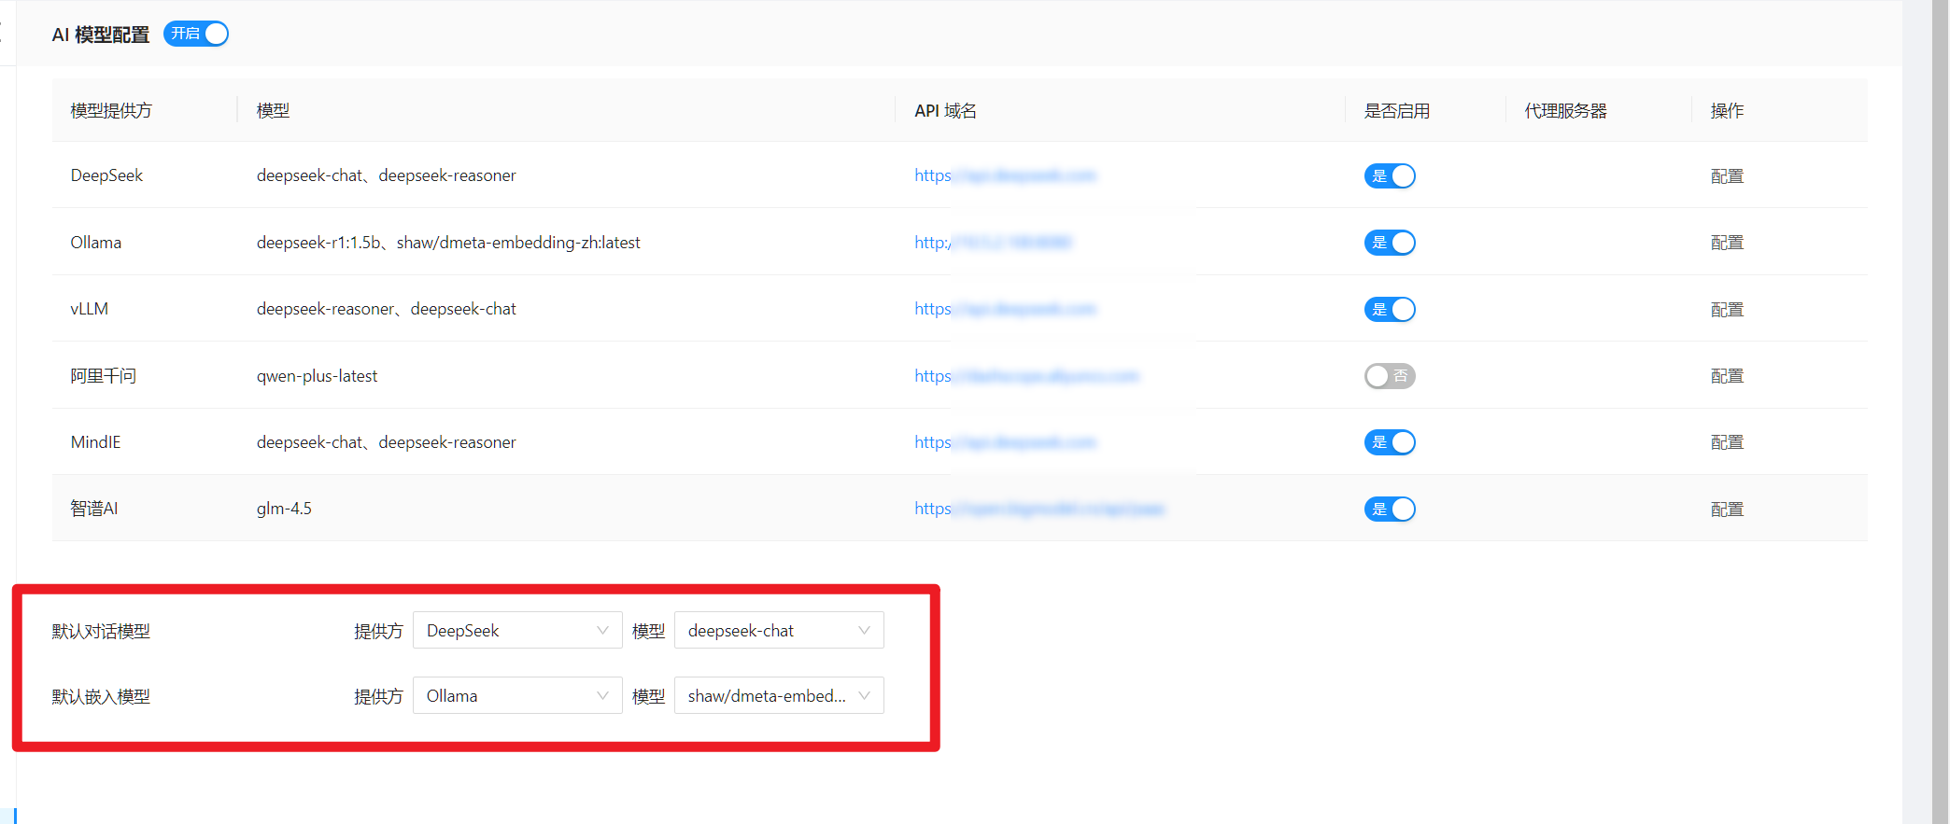Click the vertical scrollbar on right edge
The image size is (1950, 824).
pos(1941,411)
